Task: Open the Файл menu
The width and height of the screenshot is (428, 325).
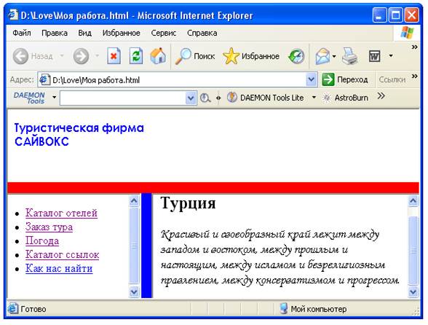Action: pyautogui.click(x=22, y=33)
